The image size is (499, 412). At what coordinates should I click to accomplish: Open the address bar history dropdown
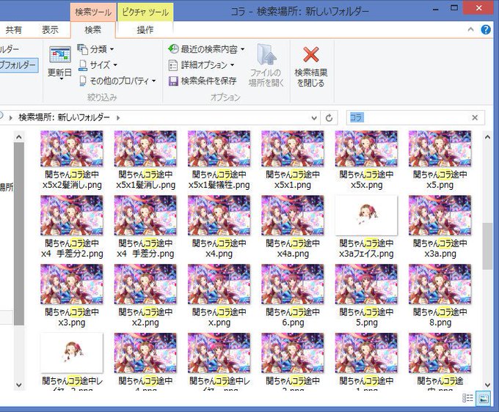tap(314, 118)
